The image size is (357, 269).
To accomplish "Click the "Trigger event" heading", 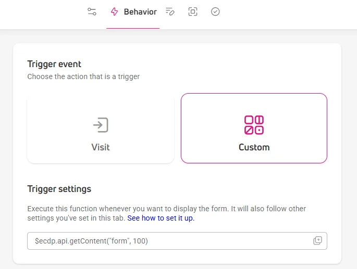I will click(x=54, y=64).
